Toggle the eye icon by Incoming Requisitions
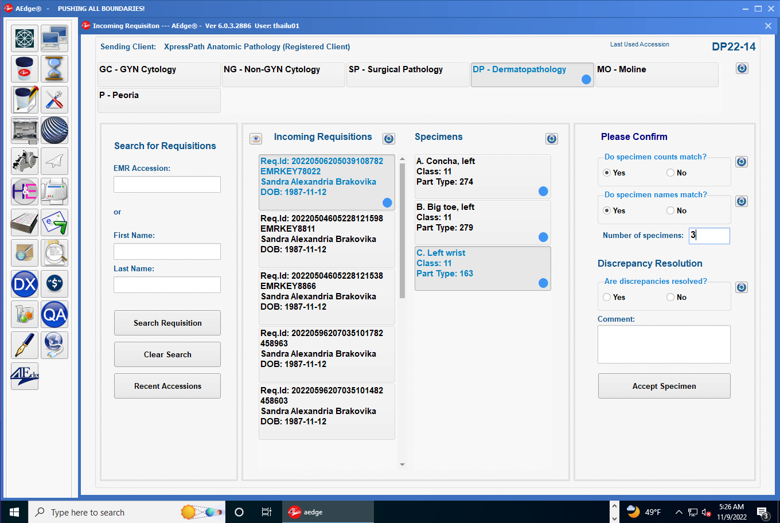Viewport: 780px width, 523px height. [x=256, y=139]
